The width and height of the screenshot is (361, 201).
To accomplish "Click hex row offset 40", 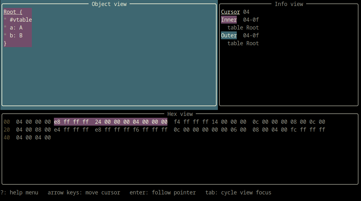I will 7,138.
